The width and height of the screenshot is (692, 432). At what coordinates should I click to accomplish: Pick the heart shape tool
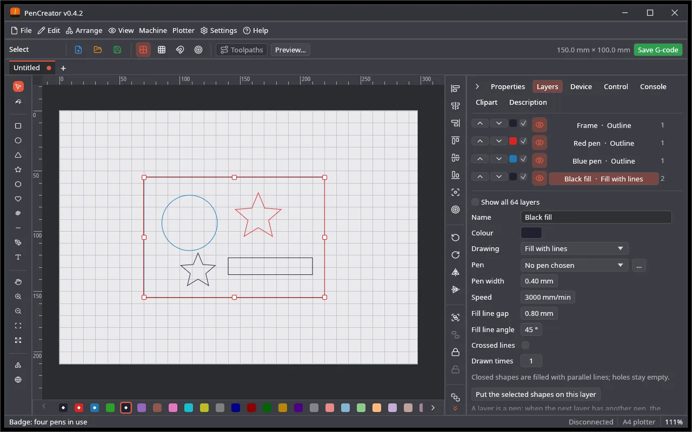[x=18, y=199]
